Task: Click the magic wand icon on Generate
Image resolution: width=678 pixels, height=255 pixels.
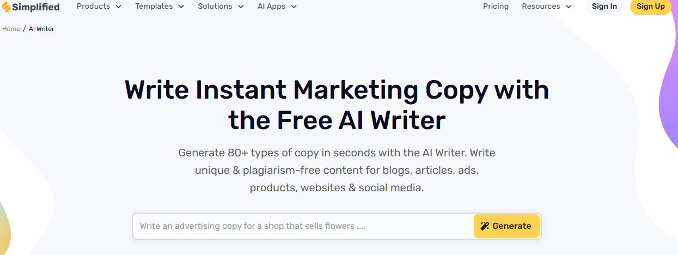Action: (x=485, y=226)
